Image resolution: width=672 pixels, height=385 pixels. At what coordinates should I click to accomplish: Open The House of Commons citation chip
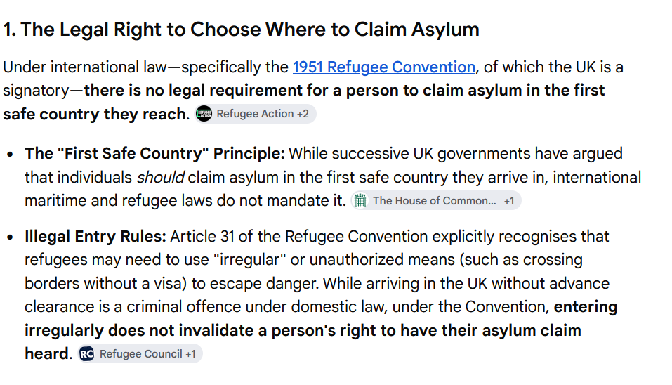pyautogui.click(x=436, y=200)
